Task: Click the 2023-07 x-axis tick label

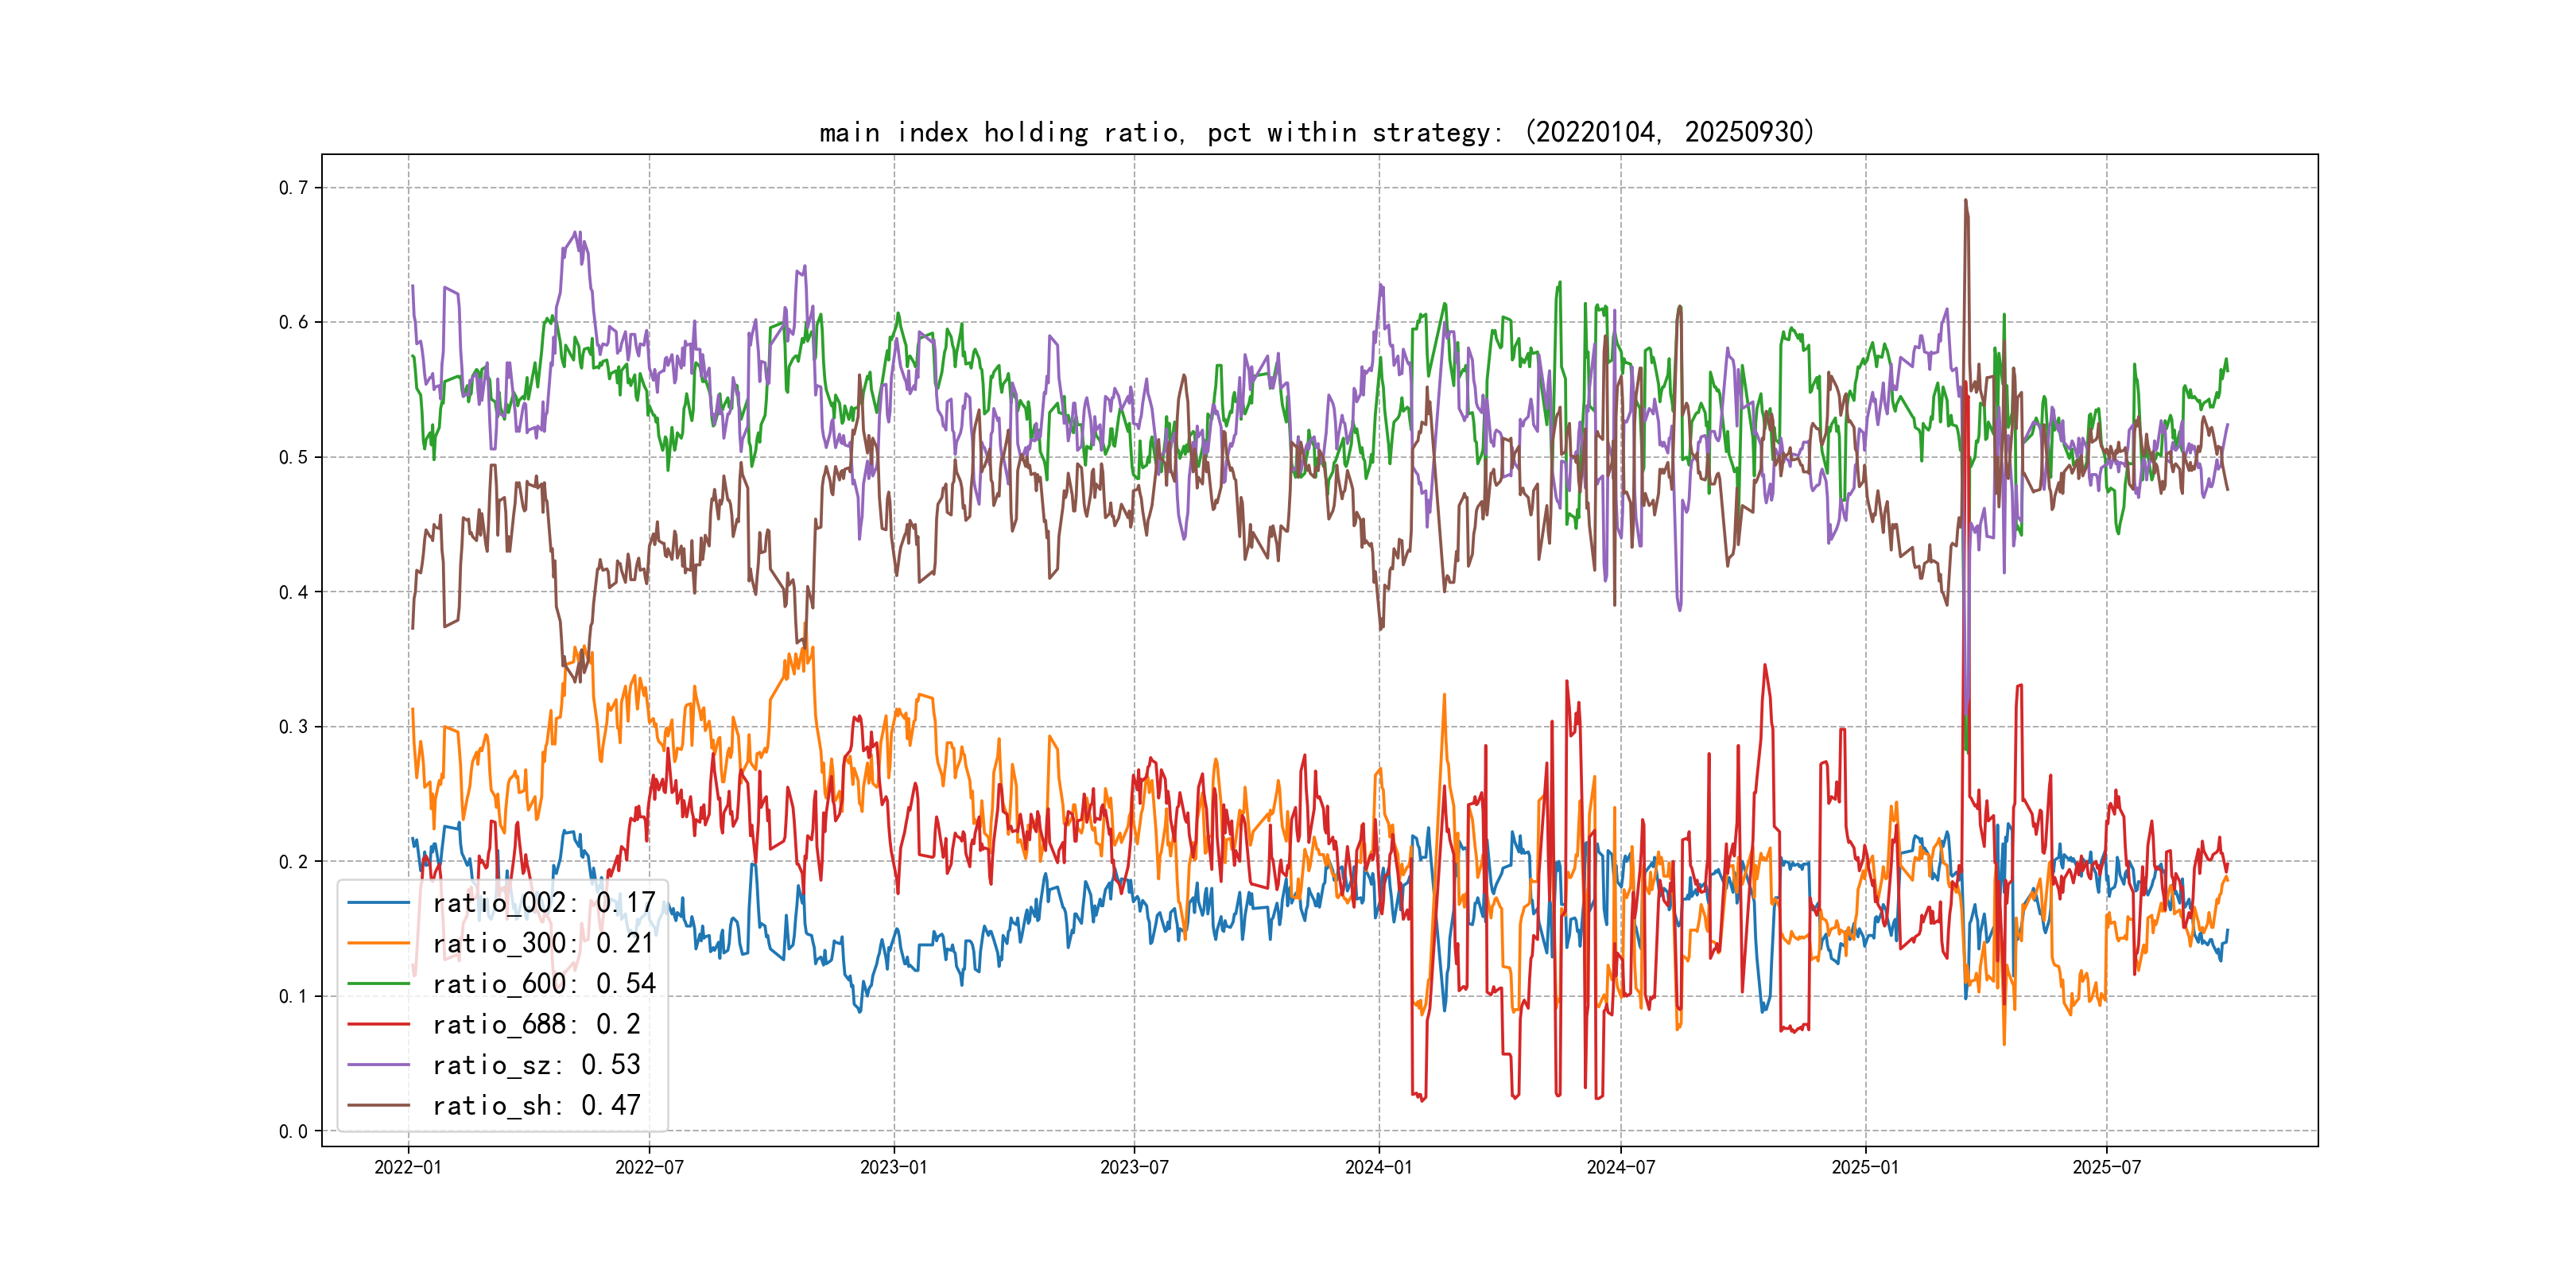Action: coord(1134,1167)
